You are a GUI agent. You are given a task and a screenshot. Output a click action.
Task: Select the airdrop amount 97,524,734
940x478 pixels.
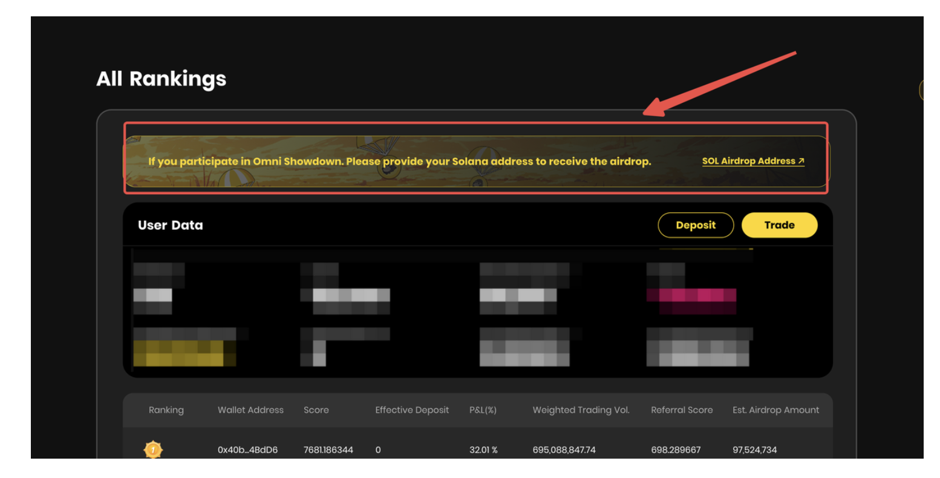pyautogui.click(x=754, y=450)
